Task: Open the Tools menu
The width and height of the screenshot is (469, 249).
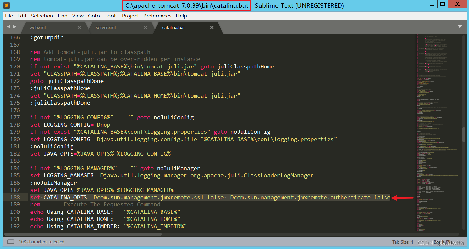Action: [111, 16]
